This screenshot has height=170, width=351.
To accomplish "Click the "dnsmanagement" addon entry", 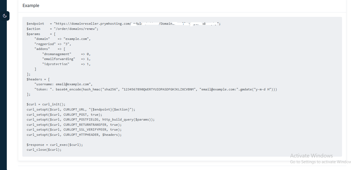I will tap(57, 54).
